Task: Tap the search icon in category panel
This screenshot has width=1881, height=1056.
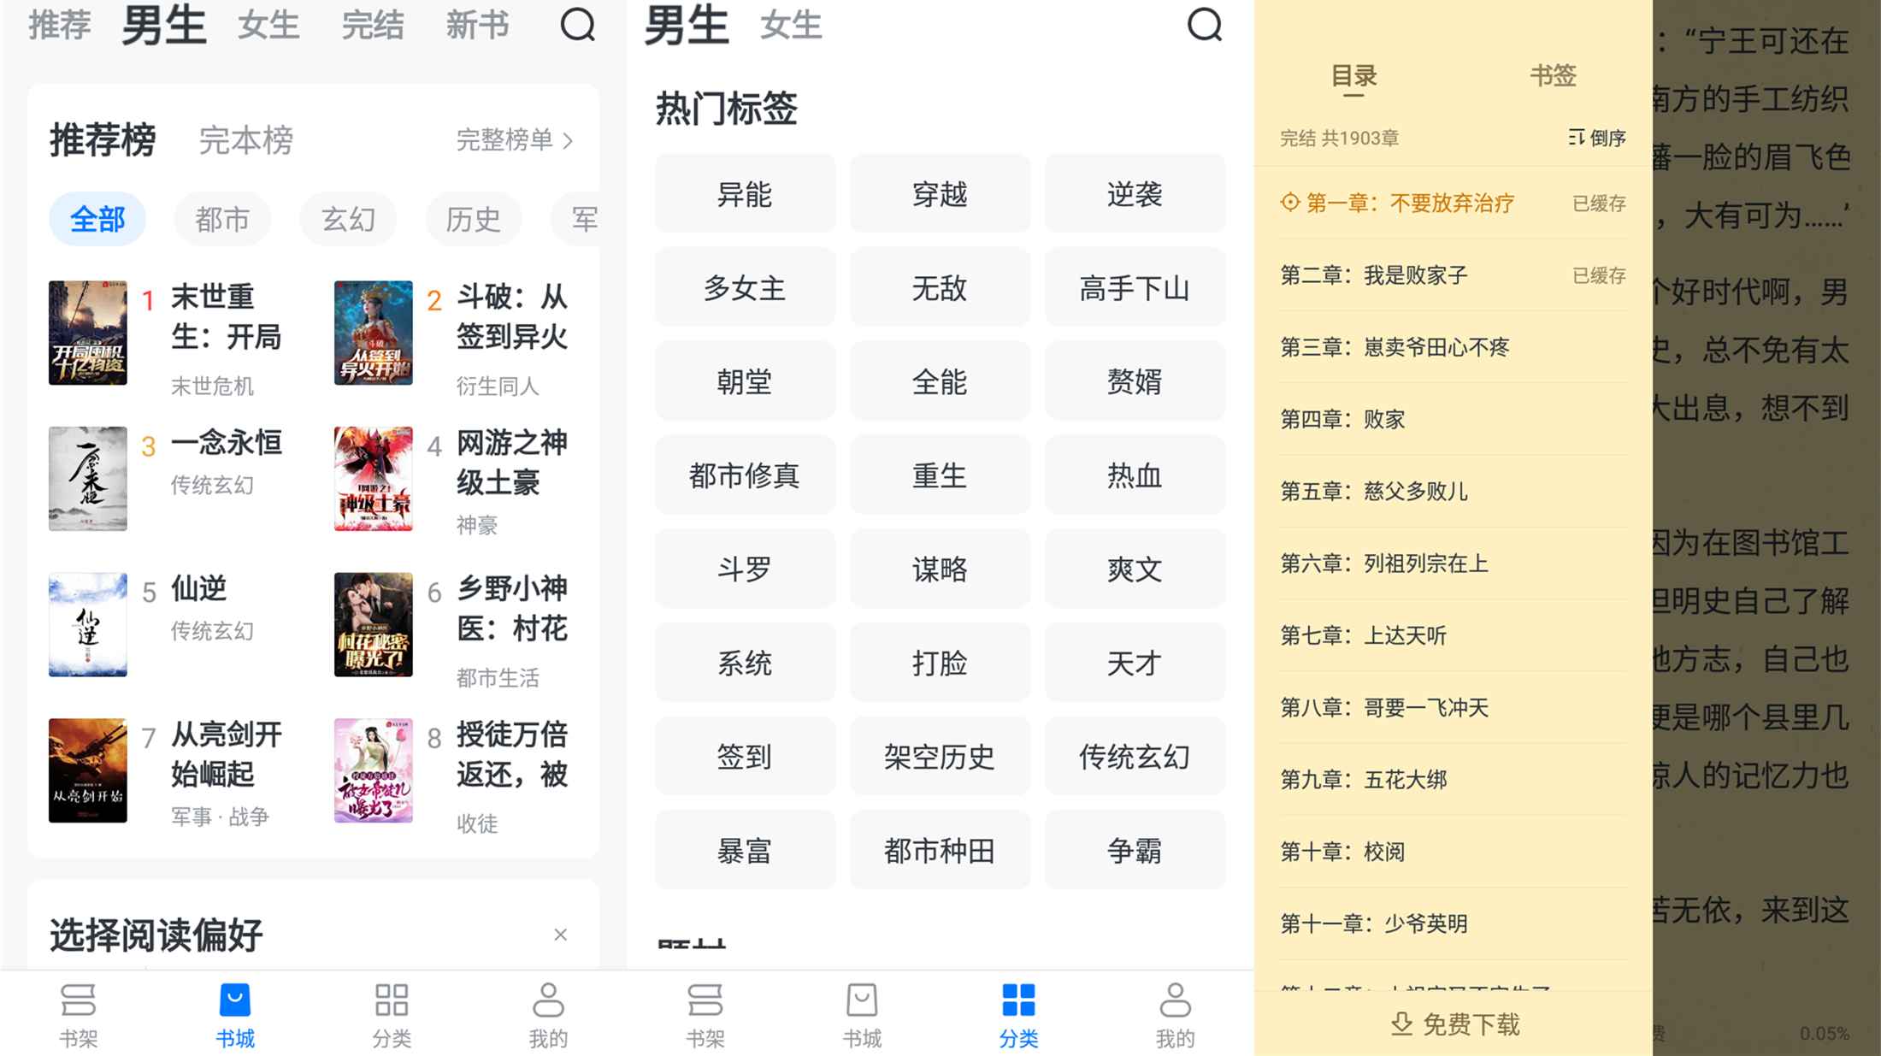Action: (1204, 25)
